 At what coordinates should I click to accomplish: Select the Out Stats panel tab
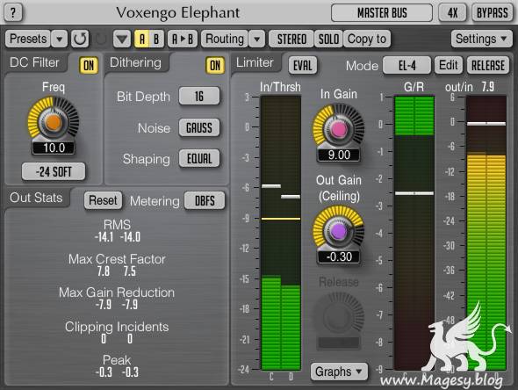coord(36,198)
